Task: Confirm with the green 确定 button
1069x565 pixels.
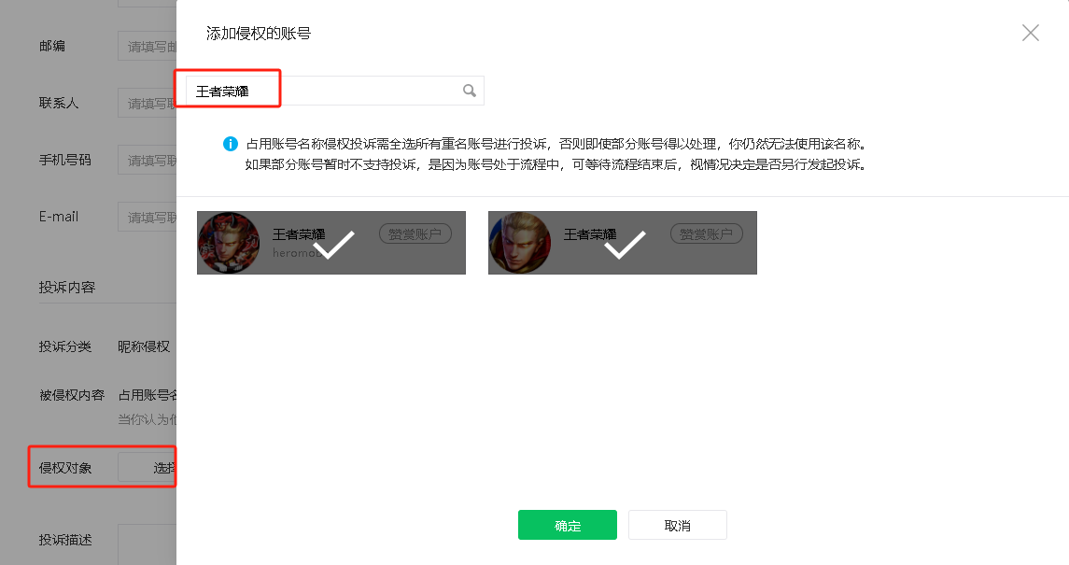Action: [568, 525]
